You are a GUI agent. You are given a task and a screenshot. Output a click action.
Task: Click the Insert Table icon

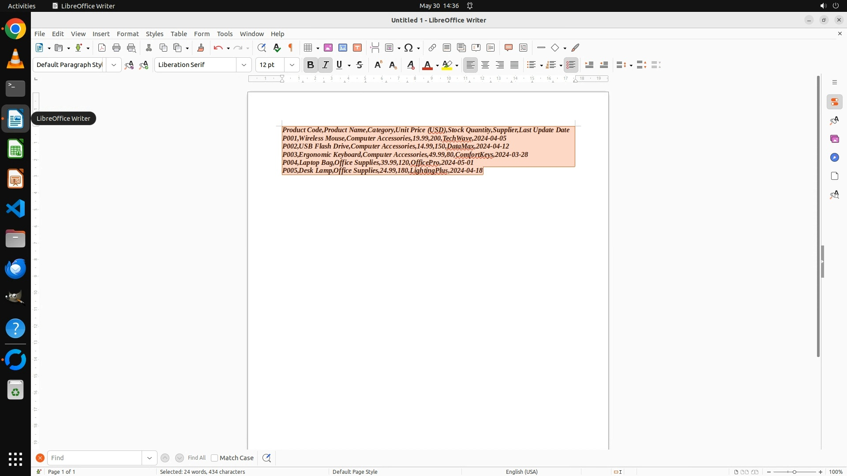point(308,48)
